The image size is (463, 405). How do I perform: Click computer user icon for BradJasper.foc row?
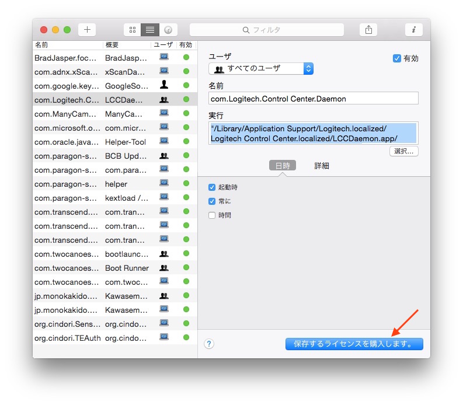[x=164, y=57]
